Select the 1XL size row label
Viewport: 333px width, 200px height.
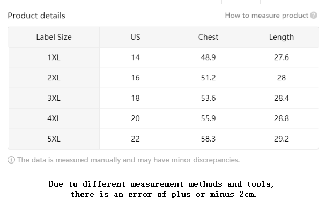[54, 57]
